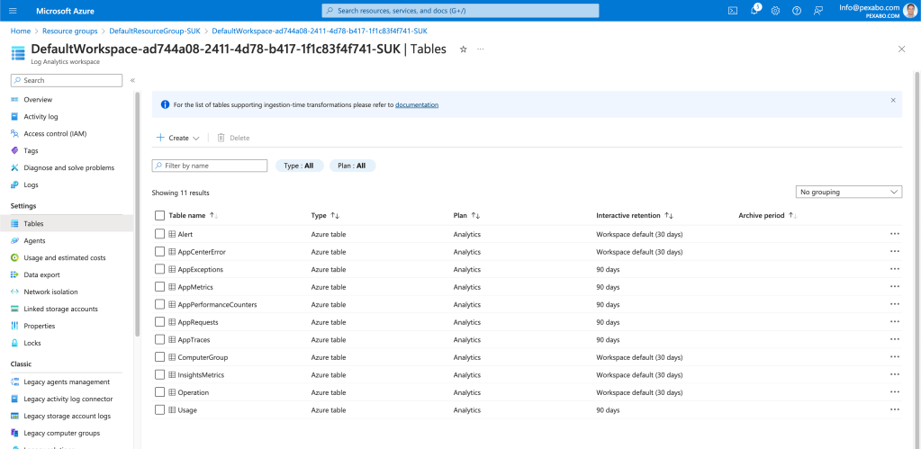Open the No grouping dropdown
The height and width of the screenshot is (449, 921).
pos(848,192)
